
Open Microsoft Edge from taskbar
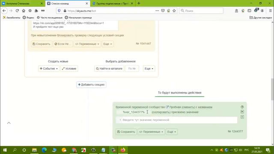coord(44,150)
